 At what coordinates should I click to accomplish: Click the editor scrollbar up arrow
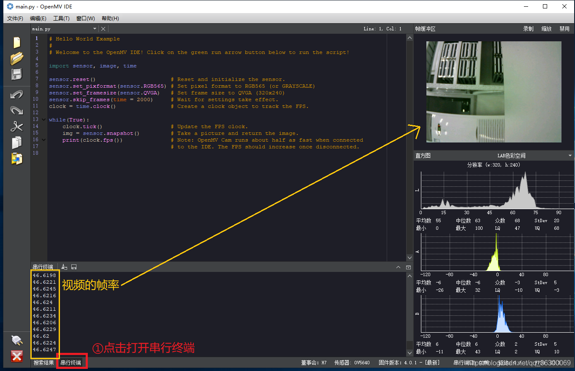tap(410, 38)
